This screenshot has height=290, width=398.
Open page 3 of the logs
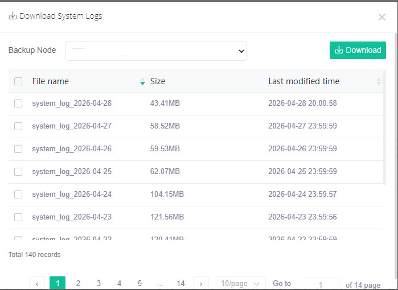pos(99,283)
